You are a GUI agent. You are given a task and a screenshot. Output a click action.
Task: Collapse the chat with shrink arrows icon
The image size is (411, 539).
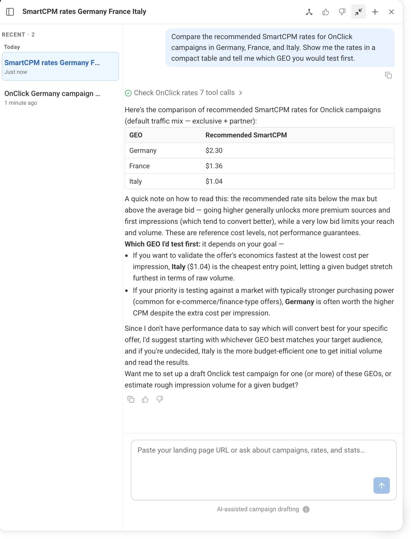point(359,12)
